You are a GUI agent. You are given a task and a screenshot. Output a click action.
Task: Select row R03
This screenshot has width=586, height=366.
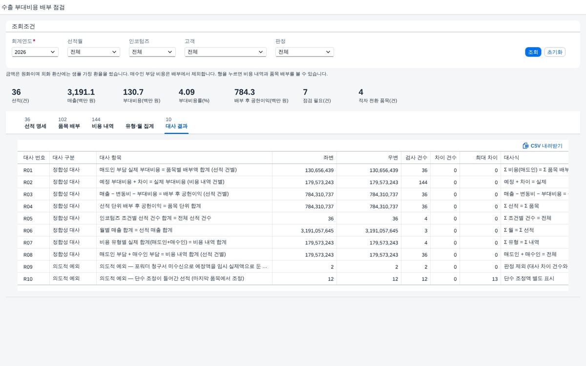click(x=293, y=194)
